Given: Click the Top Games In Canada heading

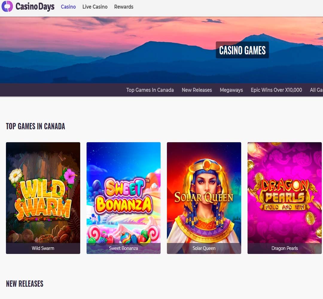Looking at the screenshot, I should (x=35, y=126).
